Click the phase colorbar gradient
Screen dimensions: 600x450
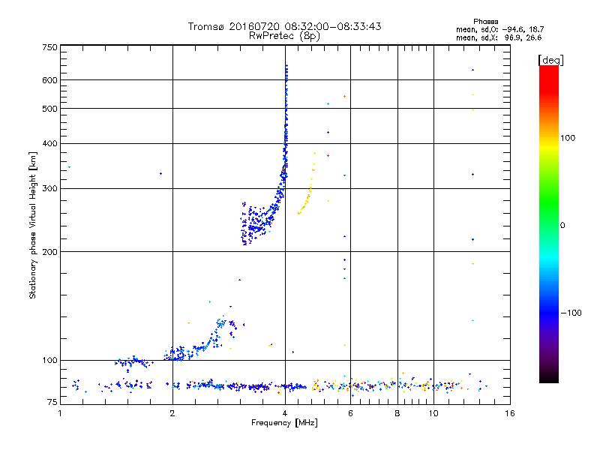click(x=549, y=224)
